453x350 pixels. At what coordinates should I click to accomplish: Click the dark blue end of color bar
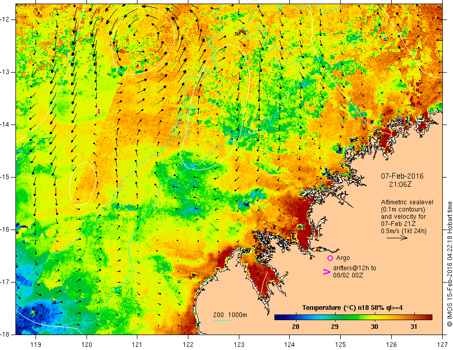pos(277,317)
